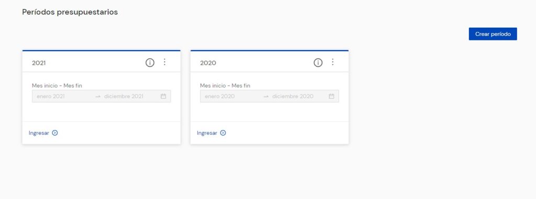Viewport: 536px width, 199px height.
Task: Click the calendar icon in 2021 date range
Action: click(x=163, y=96)
